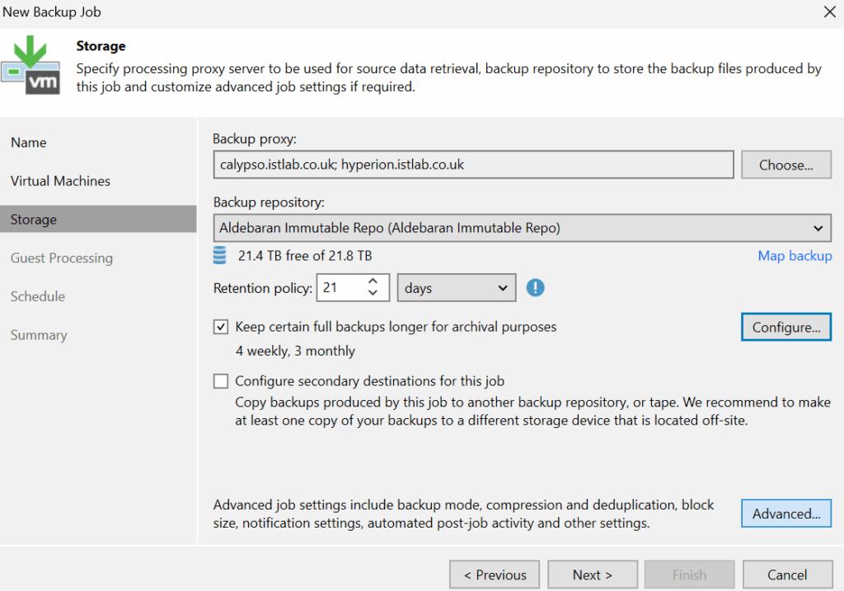Screen dimensions: 844x591
Task: Click the '4 weekly, 3 monthly' text
Action: (x=296, y=351)
